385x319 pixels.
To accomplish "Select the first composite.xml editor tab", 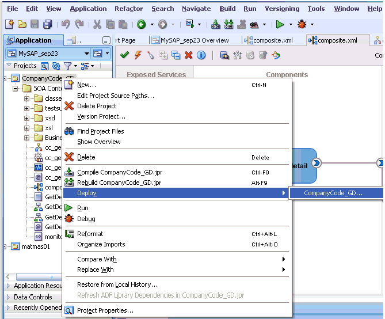I will point(269,40).
